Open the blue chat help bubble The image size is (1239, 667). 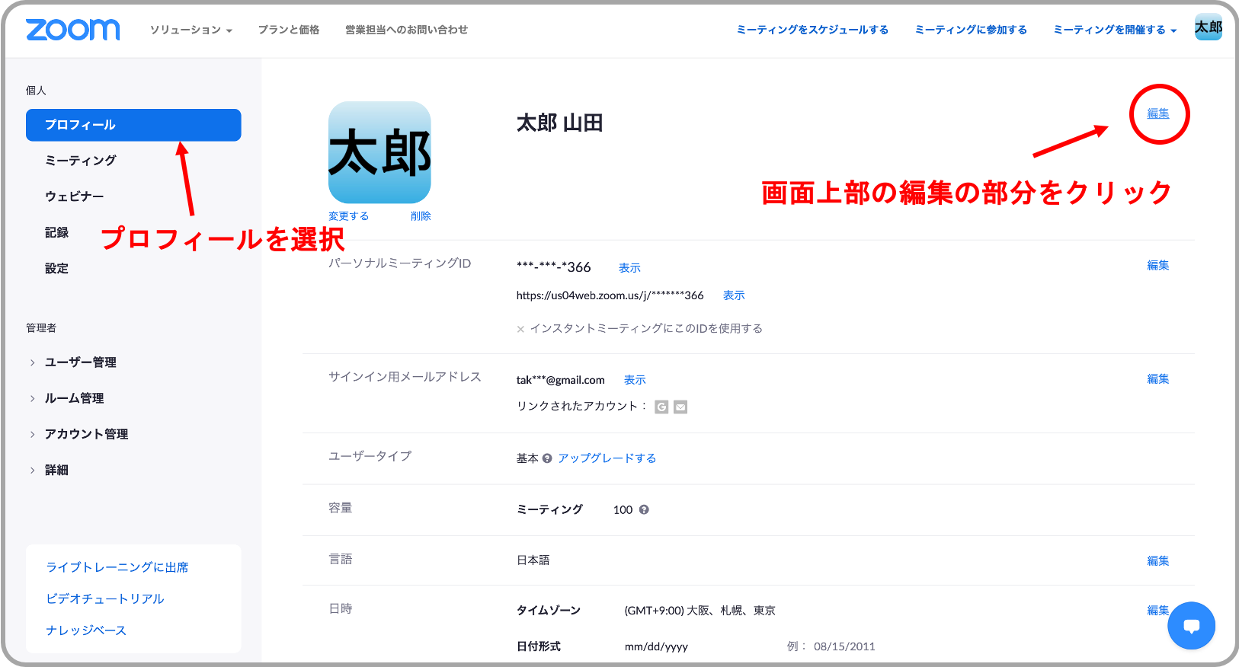pos(1191,626)
